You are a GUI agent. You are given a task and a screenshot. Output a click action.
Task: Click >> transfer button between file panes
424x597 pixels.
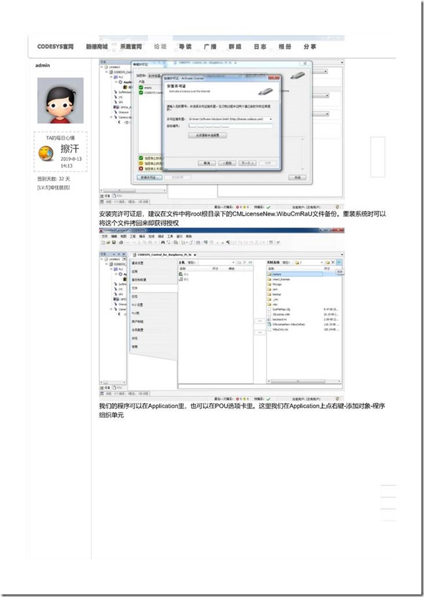[x=260, y=321]
